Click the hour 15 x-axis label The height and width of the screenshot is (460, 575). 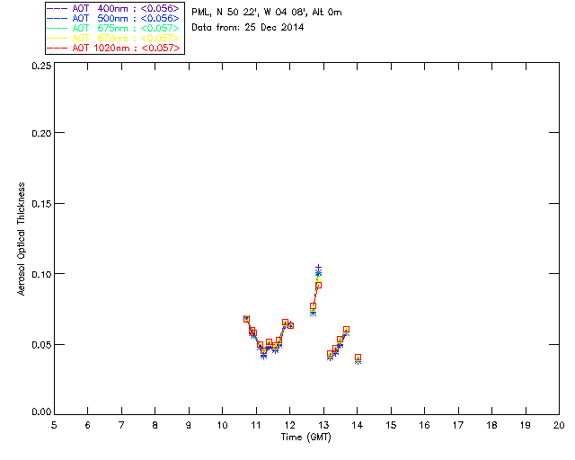391,425
